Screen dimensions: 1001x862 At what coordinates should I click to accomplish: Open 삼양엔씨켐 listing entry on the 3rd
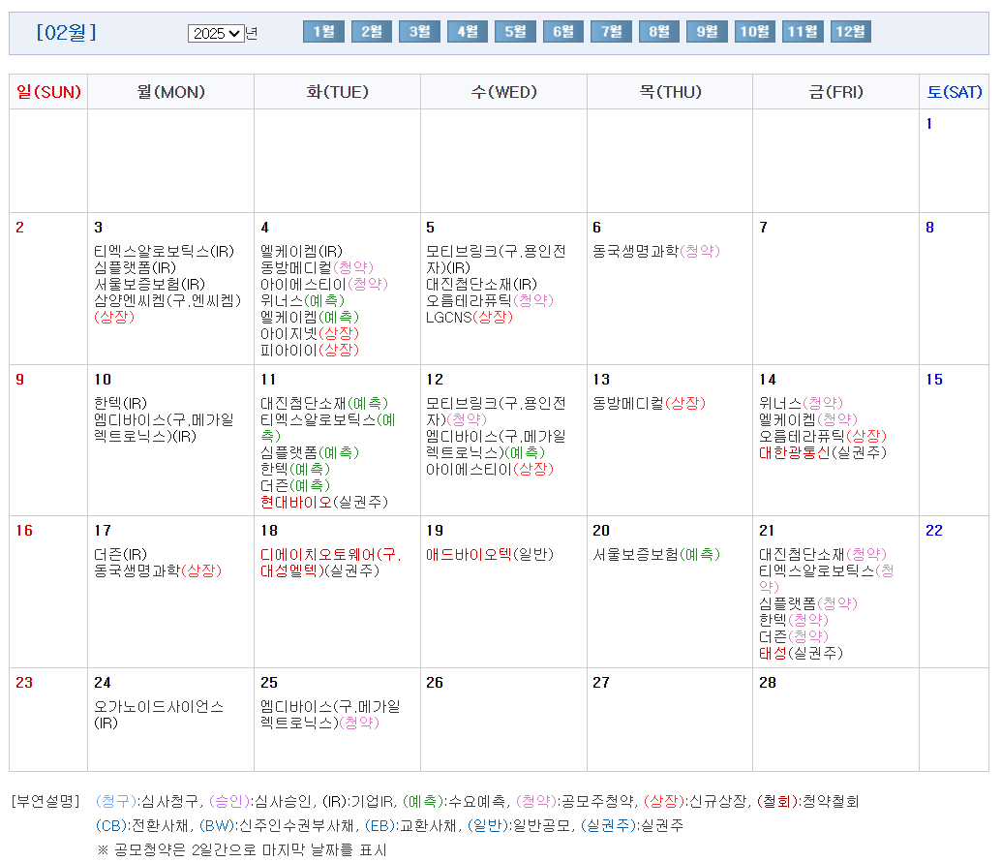[x=167, y=308]
